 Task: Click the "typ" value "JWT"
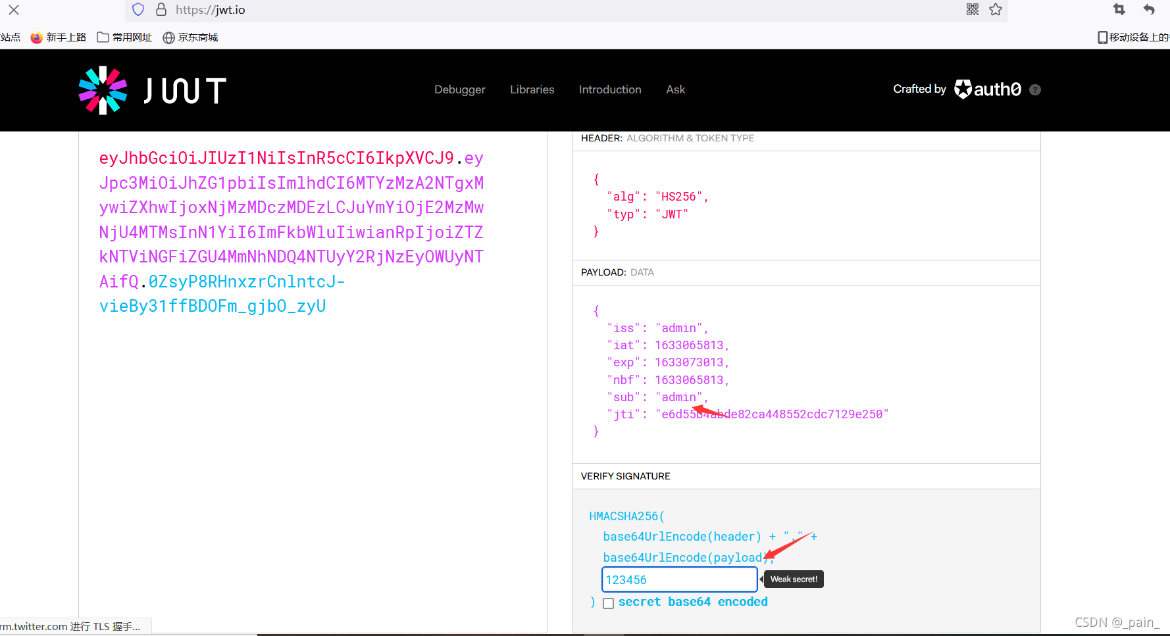(672, 214)
